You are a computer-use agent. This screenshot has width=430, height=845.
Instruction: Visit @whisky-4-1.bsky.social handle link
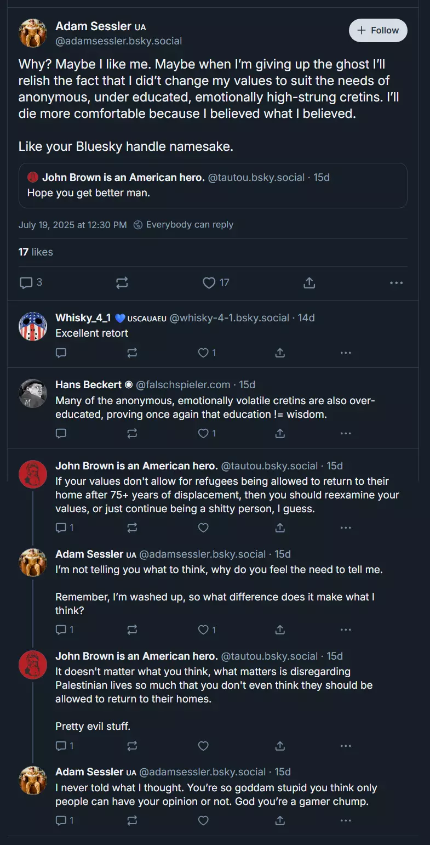pos(230,318)
